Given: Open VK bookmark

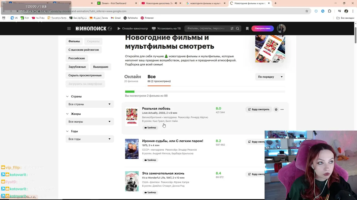Looking at the screenshot, I should point(14,18).
